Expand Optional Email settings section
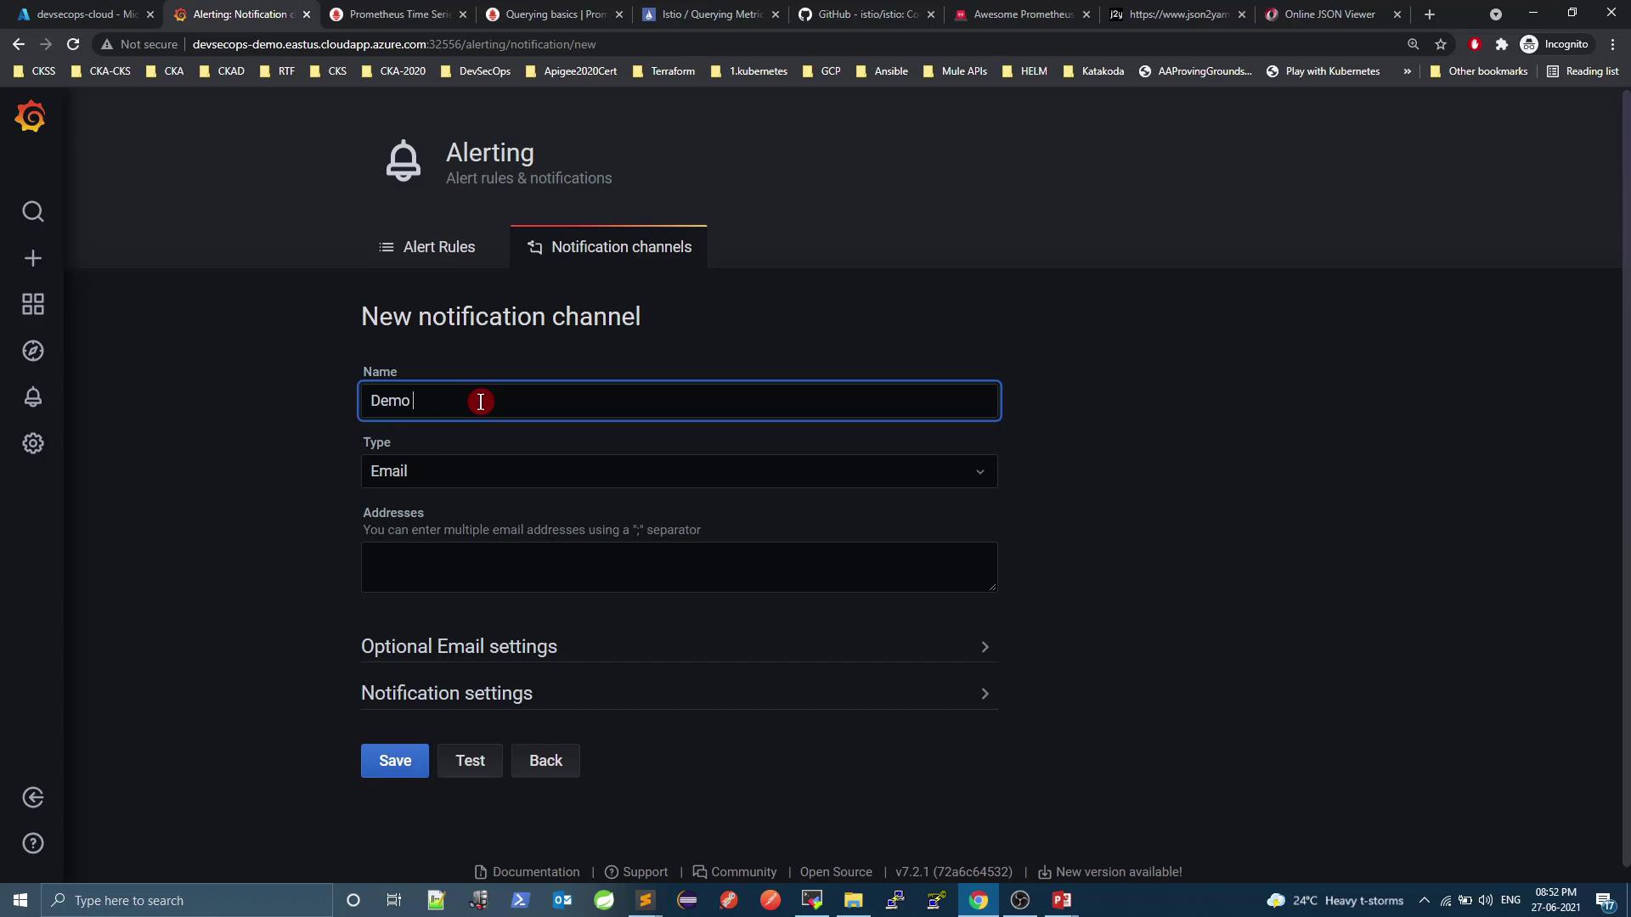1631x917 pixels. [x=679, y=647]
